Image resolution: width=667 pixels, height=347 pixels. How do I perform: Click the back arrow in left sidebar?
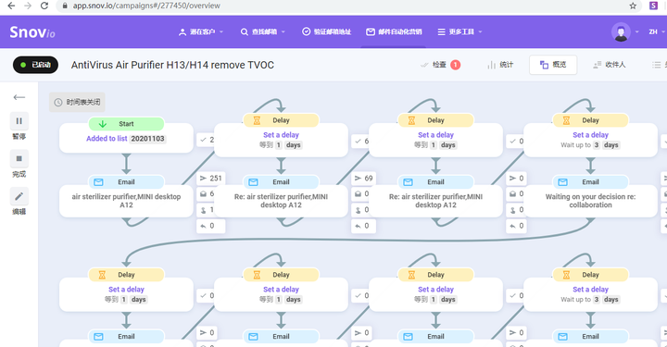(x=19, y=97)
